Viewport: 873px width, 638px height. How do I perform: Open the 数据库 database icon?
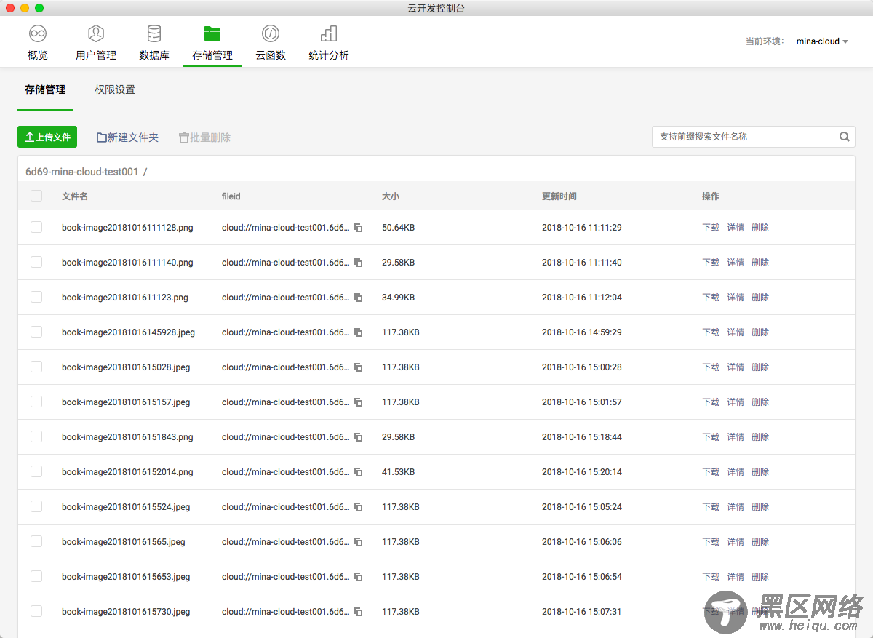(x=154, y=33)
